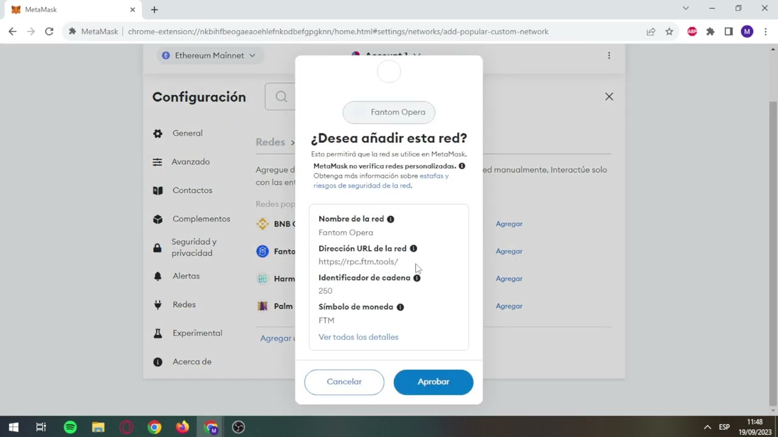Open Ver todos los detalles link
Image resolution: width=778 pixels, height=437 pixels.
[359, 337]
